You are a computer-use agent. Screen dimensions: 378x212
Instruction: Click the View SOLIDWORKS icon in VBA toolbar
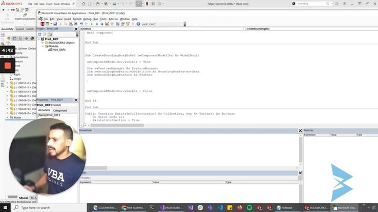(43, 24)
